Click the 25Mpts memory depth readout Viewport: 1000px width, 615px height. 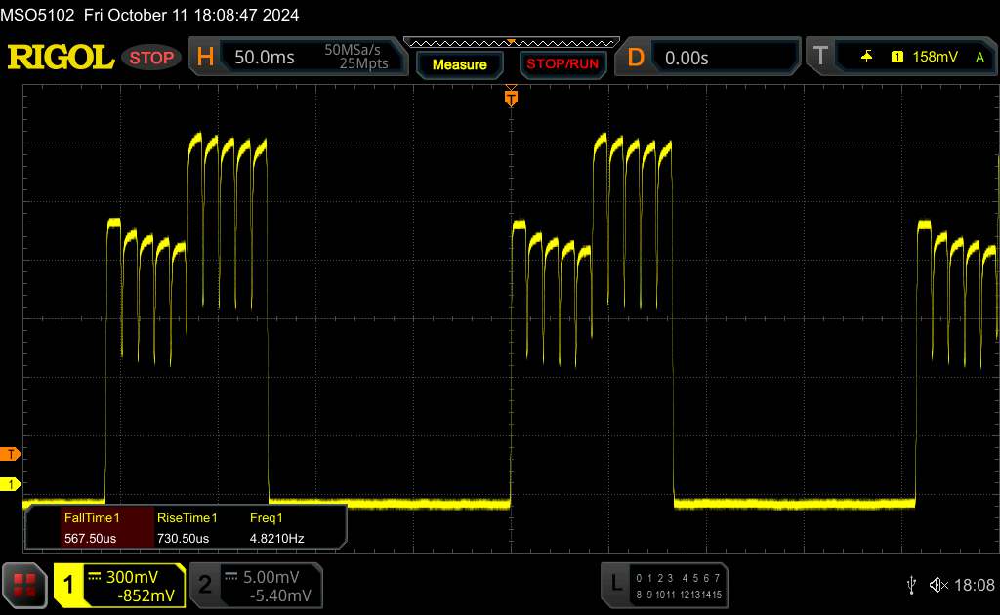click(363, 63)
